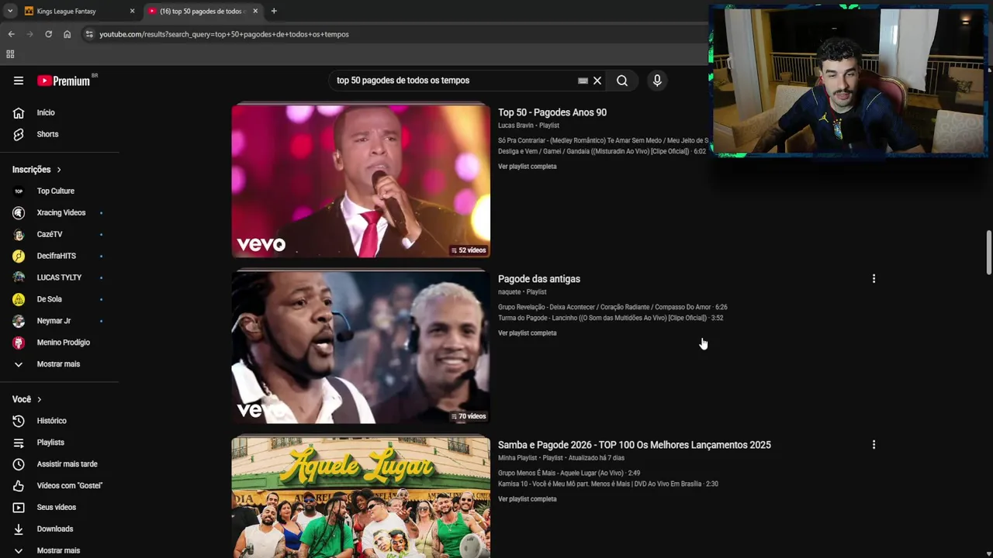Open Pagode das antigas thumbnail

361,347
